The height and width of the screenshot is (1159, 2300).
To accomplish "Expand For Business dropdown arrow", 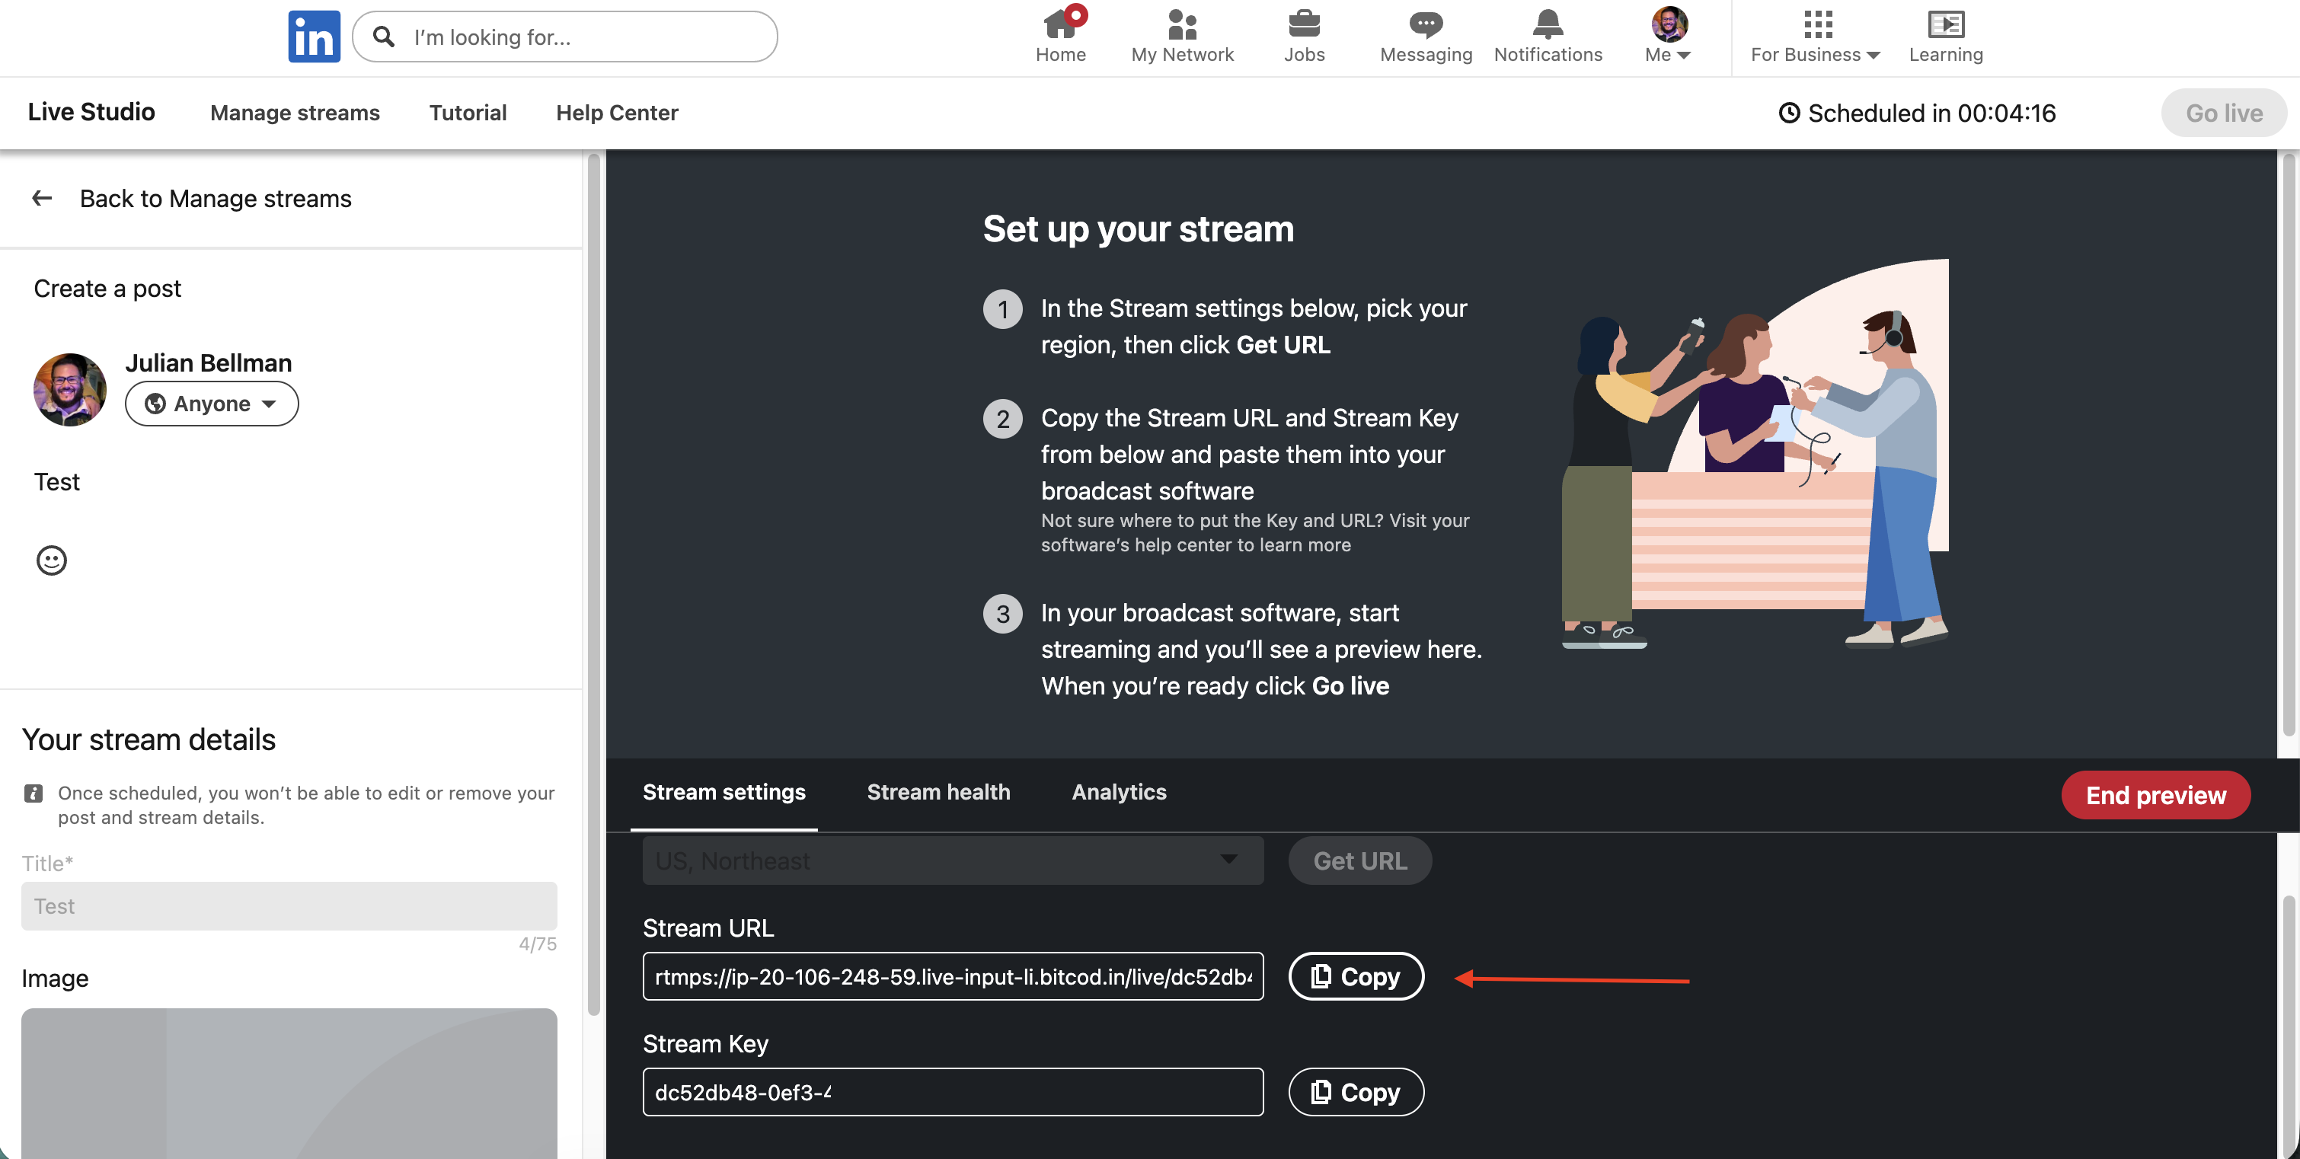I will [x=1874, y=56].
